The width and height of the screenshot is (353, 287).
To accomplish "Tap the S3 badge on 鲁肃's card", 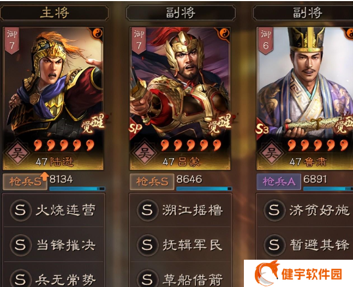I will (262, 129).
